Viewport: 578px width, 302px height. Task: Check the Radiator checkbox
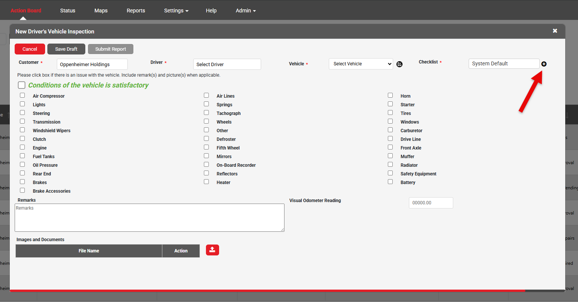point(390,165)
